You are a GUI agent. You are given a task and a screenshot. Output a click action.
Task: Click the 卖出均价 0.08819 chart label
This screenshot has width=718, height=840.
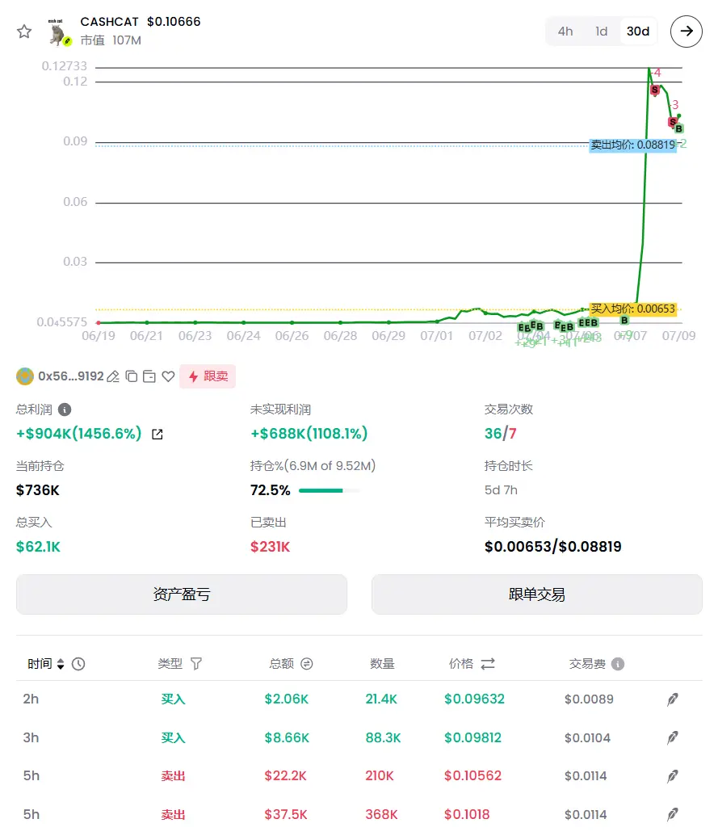coord(633,145)
